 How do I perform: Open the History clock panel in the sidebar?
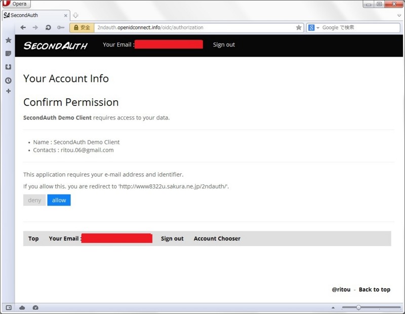pos(8,81)
